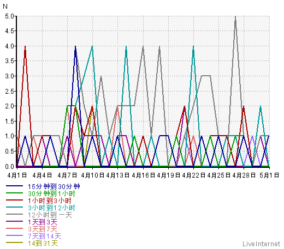Click the gray 12小时到一天 legend line
284x249 pixels.
(14, 214)
